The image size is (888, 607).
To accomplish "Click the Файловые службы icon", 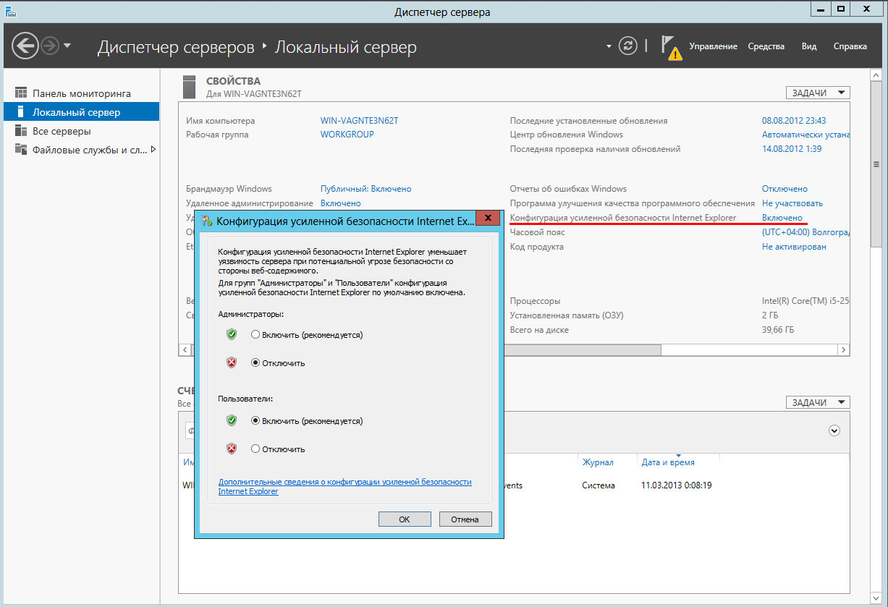I will 20,150.
